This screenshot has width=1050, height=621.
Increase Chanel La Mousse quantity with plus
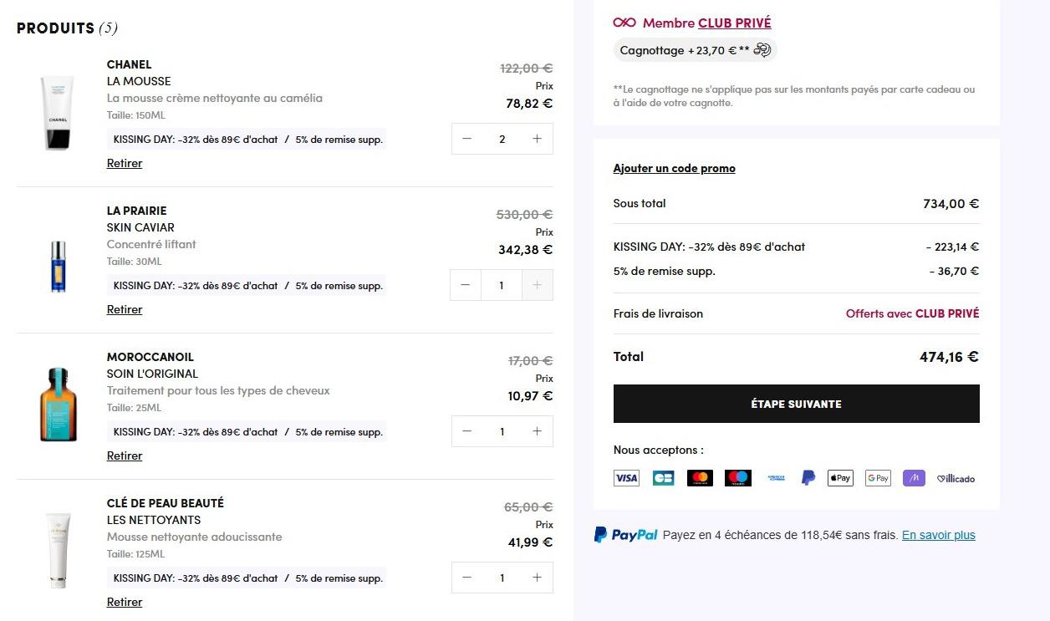[537, 139]
